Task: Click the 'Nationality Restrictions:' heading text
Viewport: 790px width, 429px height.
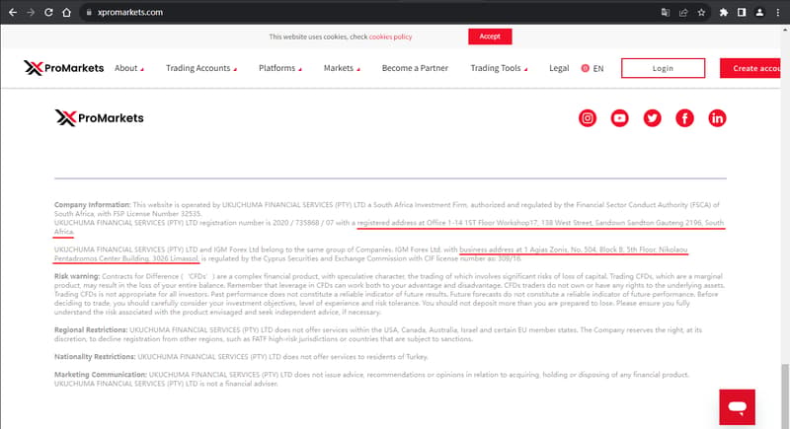Action: [x=95, y=357]
